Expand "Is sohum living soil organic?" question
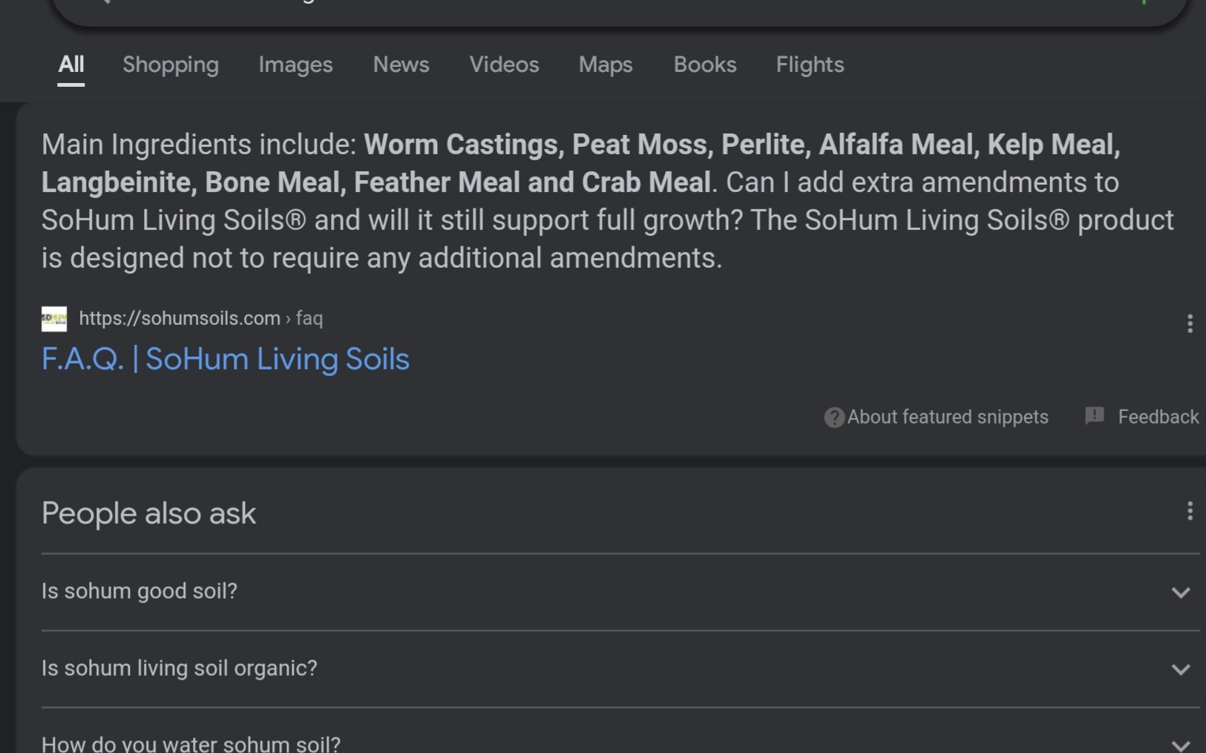Image resolution: width=1206 pixels, height=753 pixels. point(1180,669)
